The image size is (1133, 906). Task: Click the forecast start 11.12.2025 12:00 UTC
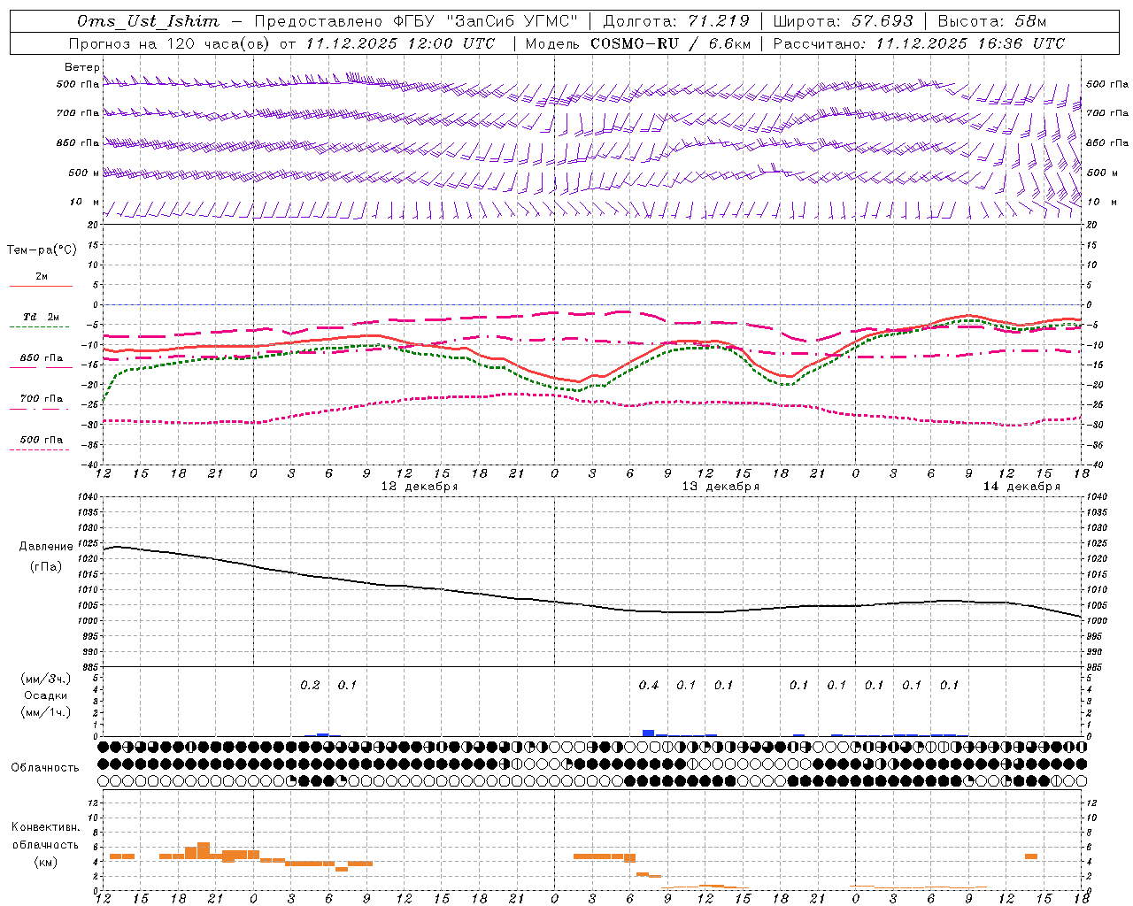(400, 43)
